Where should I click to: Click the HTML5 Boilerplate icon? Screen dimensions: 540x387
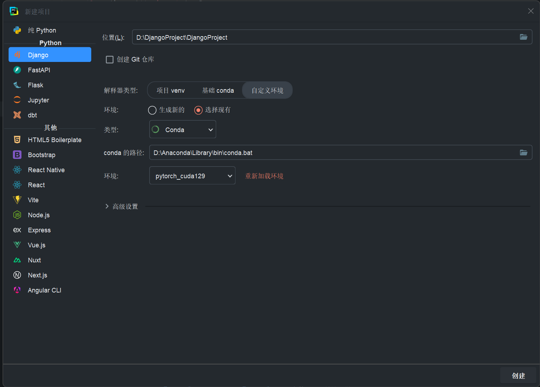tap(17, 140)
